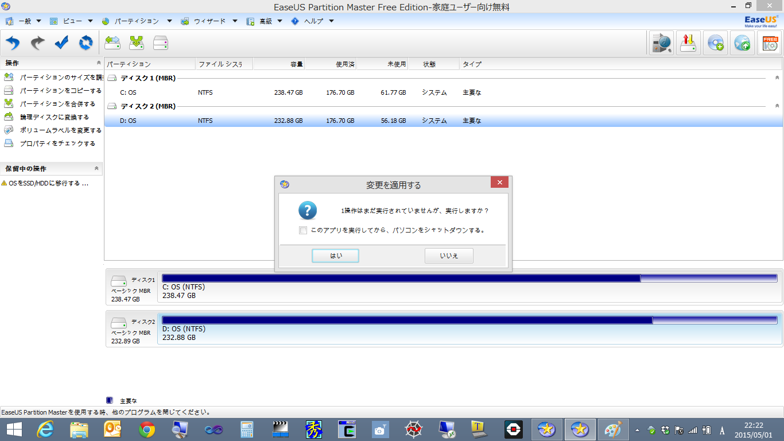Select the check properties icon
784x441 pixels.
[x=9, y=143]
